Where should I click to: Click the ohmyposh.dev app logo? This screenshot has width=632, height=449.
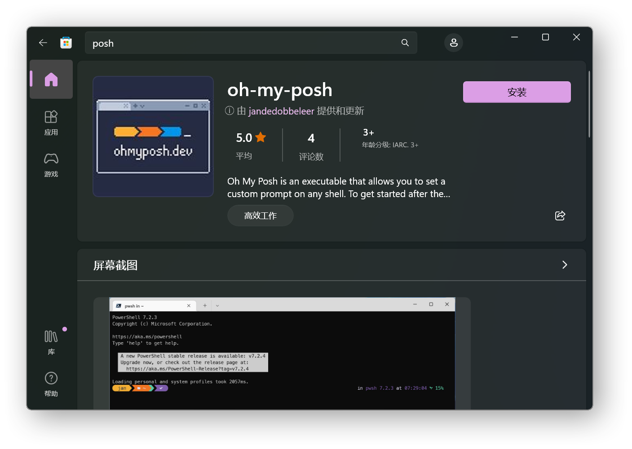coord(153,136)
